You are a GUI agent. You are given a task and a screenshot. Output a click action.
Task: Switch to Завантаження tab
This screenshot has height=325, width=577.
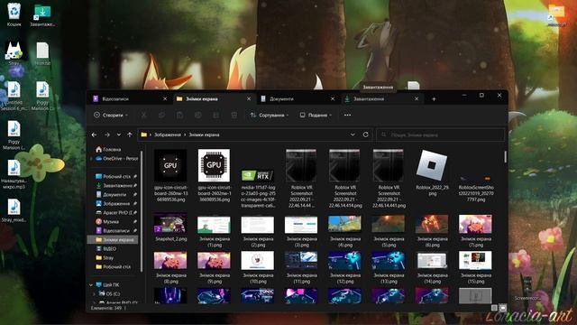tap(369, 98)
